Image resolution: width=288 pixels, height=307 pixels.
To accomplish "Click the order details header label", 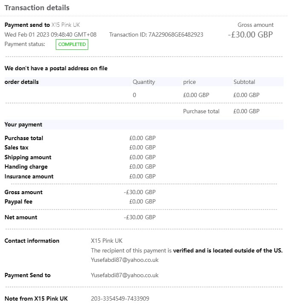I will [x=21, y=82].
